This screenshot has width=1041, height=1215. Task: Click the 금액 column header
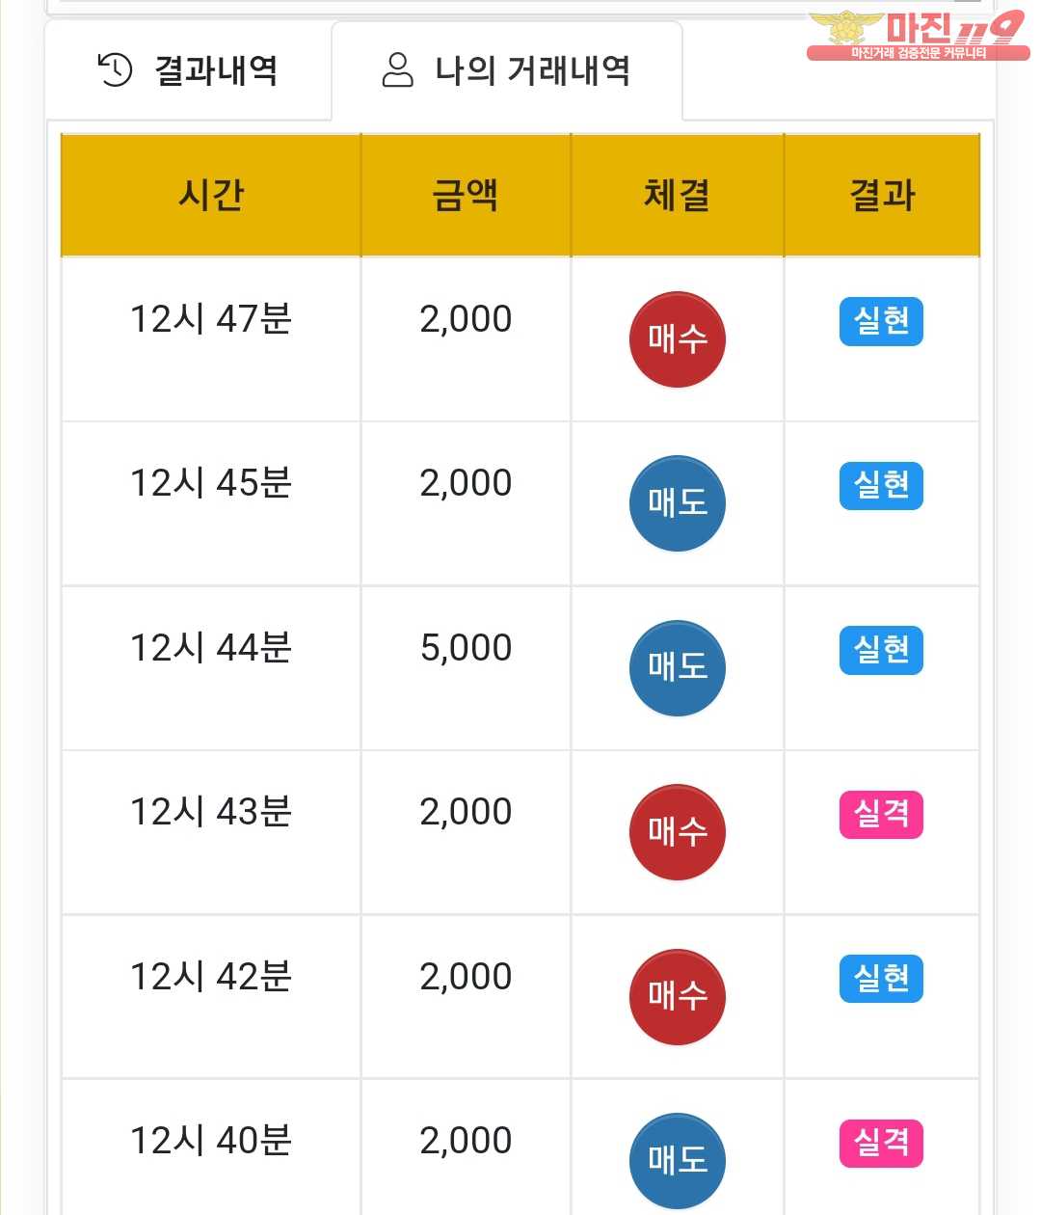tap(466, 195)
